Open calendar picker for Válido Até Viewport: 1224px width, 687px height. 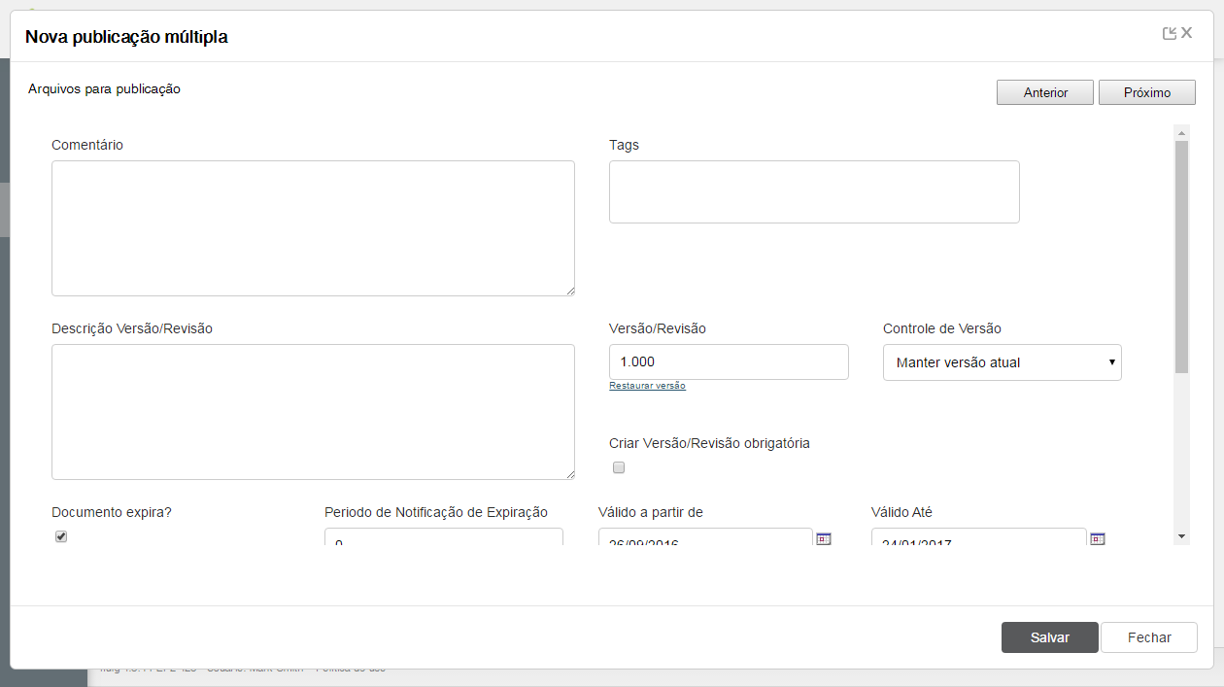[1098, 537]
